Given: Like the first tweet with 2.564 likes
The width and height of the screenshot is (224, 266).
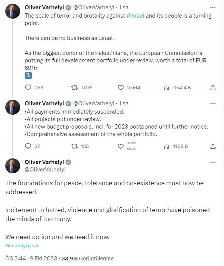Looking at the screenshot, I should (x=121, y=87).
